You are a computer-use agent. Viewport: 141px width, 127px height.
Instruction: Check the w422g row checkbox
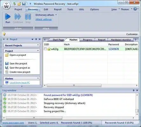click(x=45, y=49)
